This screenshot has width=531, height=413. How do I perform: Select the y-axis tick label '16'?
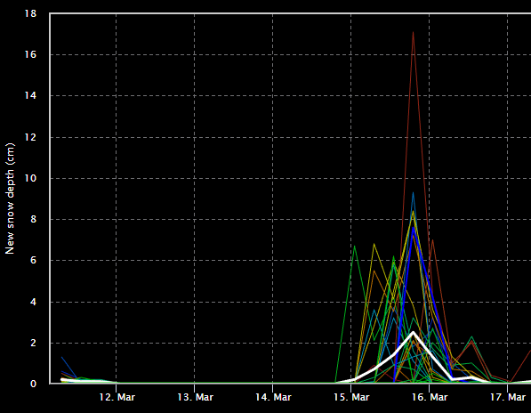[x=30, y=54]
